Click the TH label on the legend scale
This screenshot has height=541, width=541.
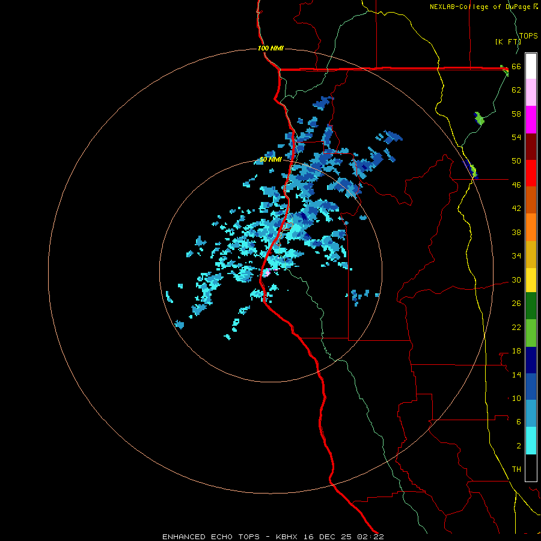(516, 469)
